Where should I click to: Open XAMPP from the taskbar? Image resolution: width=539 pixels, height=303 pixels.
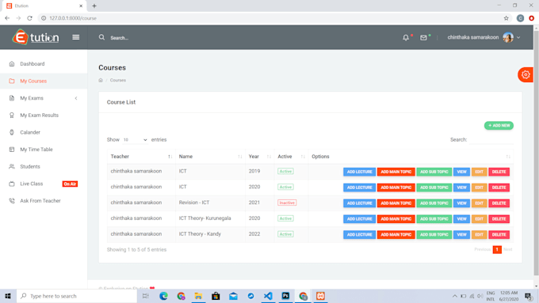click(320, 296)
